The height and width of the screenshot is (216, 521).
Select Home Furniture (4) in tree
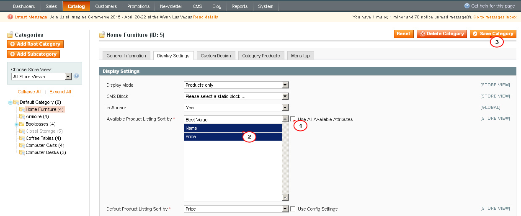click(44, 109)
